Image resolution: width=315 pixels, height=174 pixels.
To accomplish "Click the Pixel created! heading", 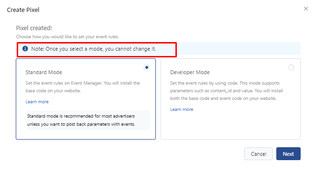I will coord(34,28).
